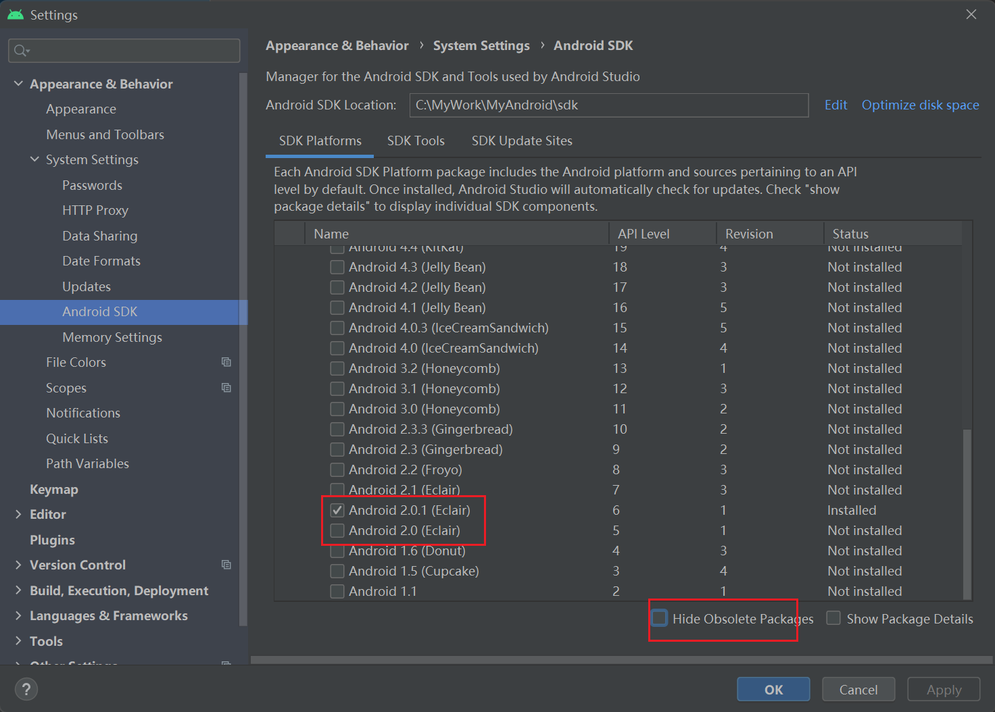
Task: Open the Plugins settings page
Action: click(x=52, y=540)
